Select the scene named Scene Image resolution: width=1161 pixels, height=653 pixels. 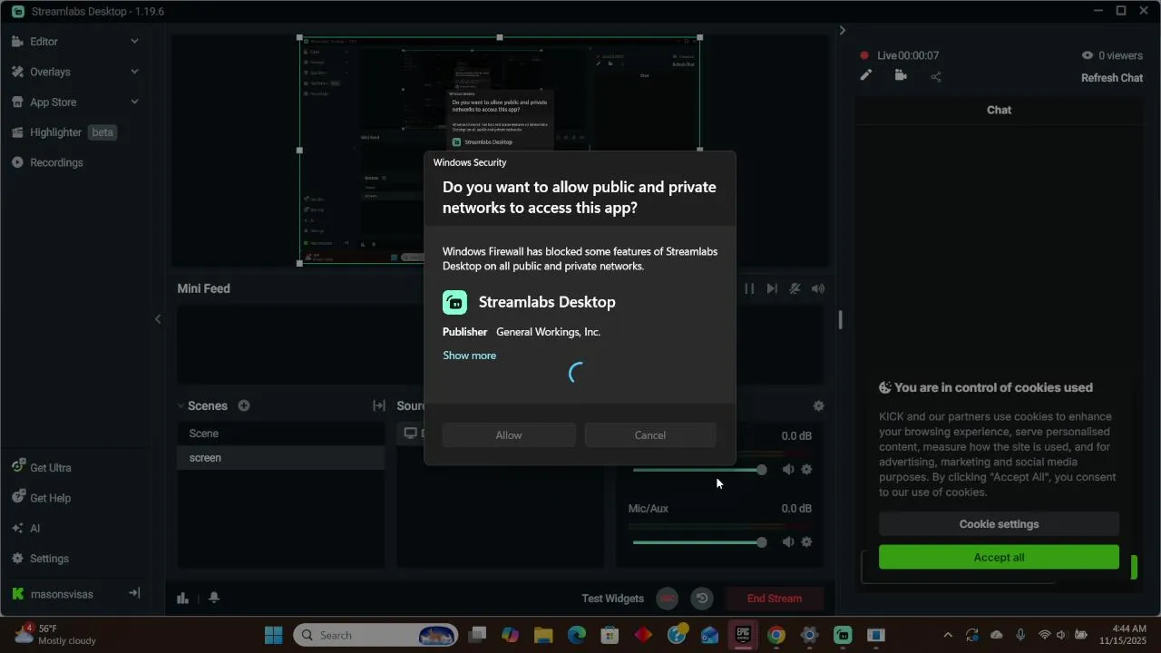pos(281,434)
